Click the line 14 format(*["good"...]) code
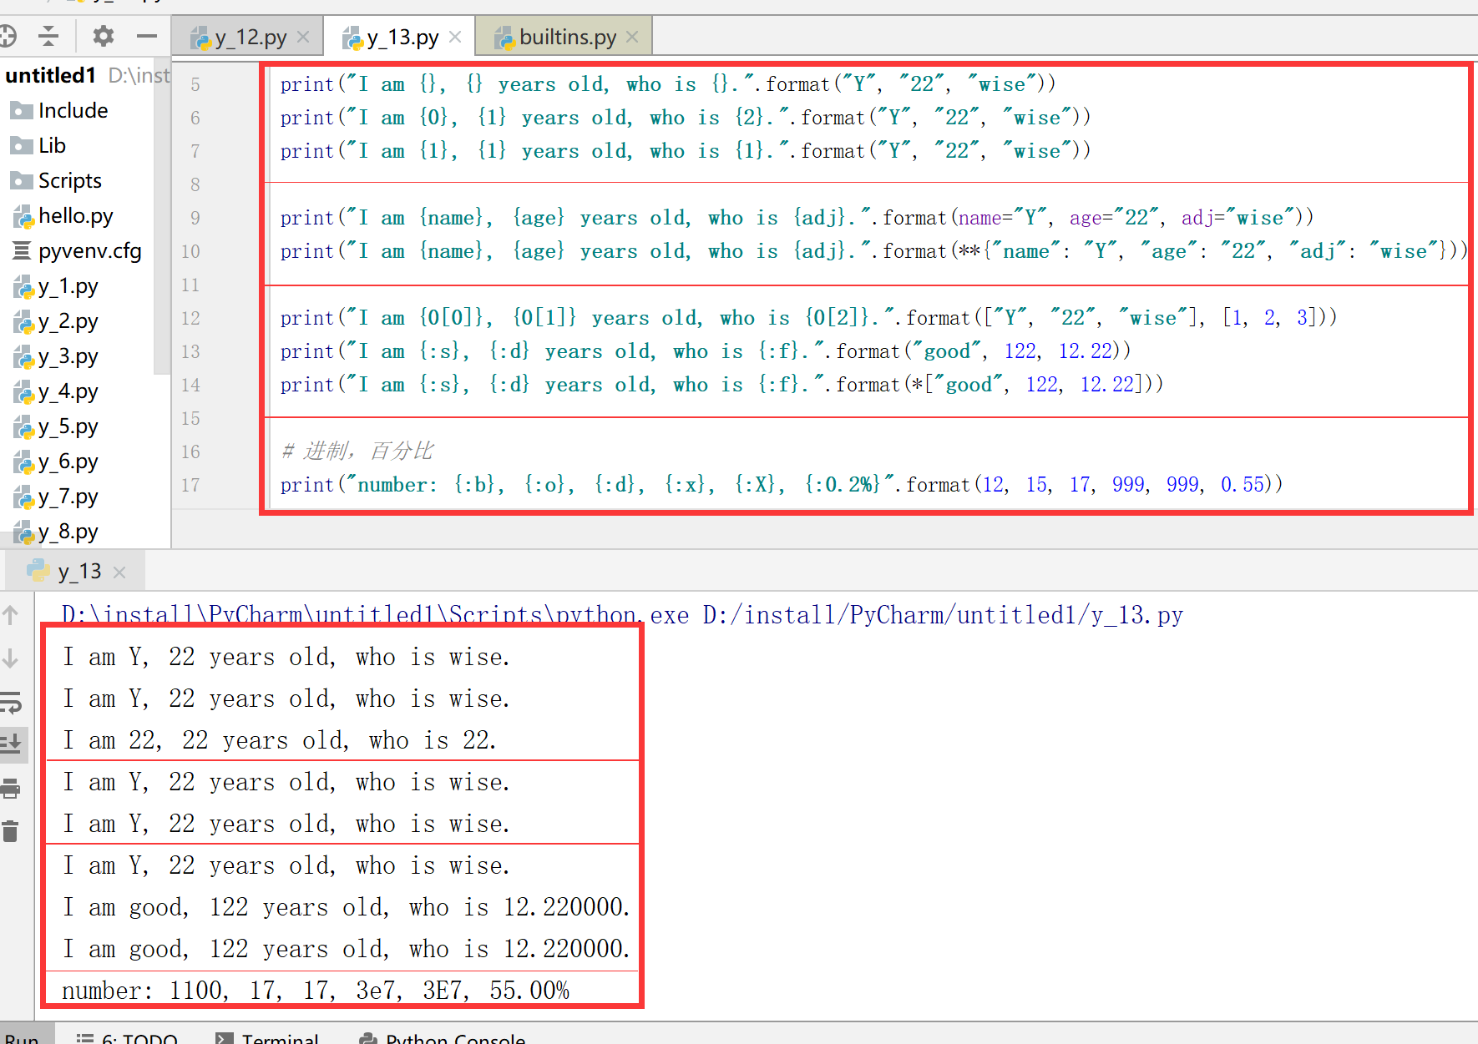The width and height of the screenshot is (1478, 1044). (721, 385)
